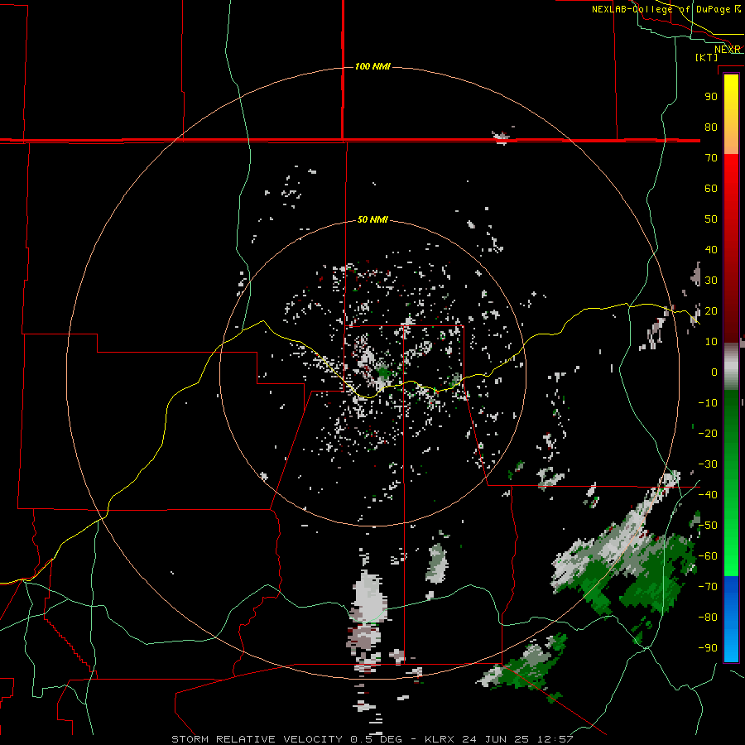Click the 10 value on velocity scale
This screenshot has height=745, width=745.
click(711, 342)
